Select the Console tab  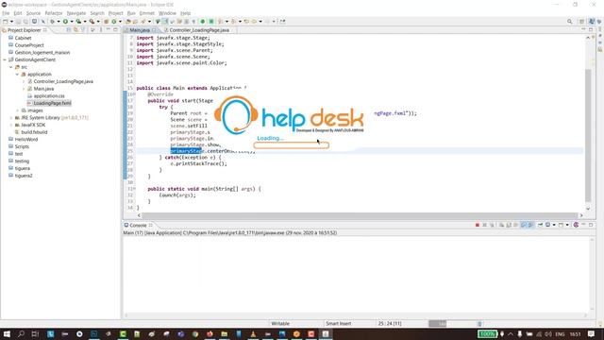(x=138, y=225)
